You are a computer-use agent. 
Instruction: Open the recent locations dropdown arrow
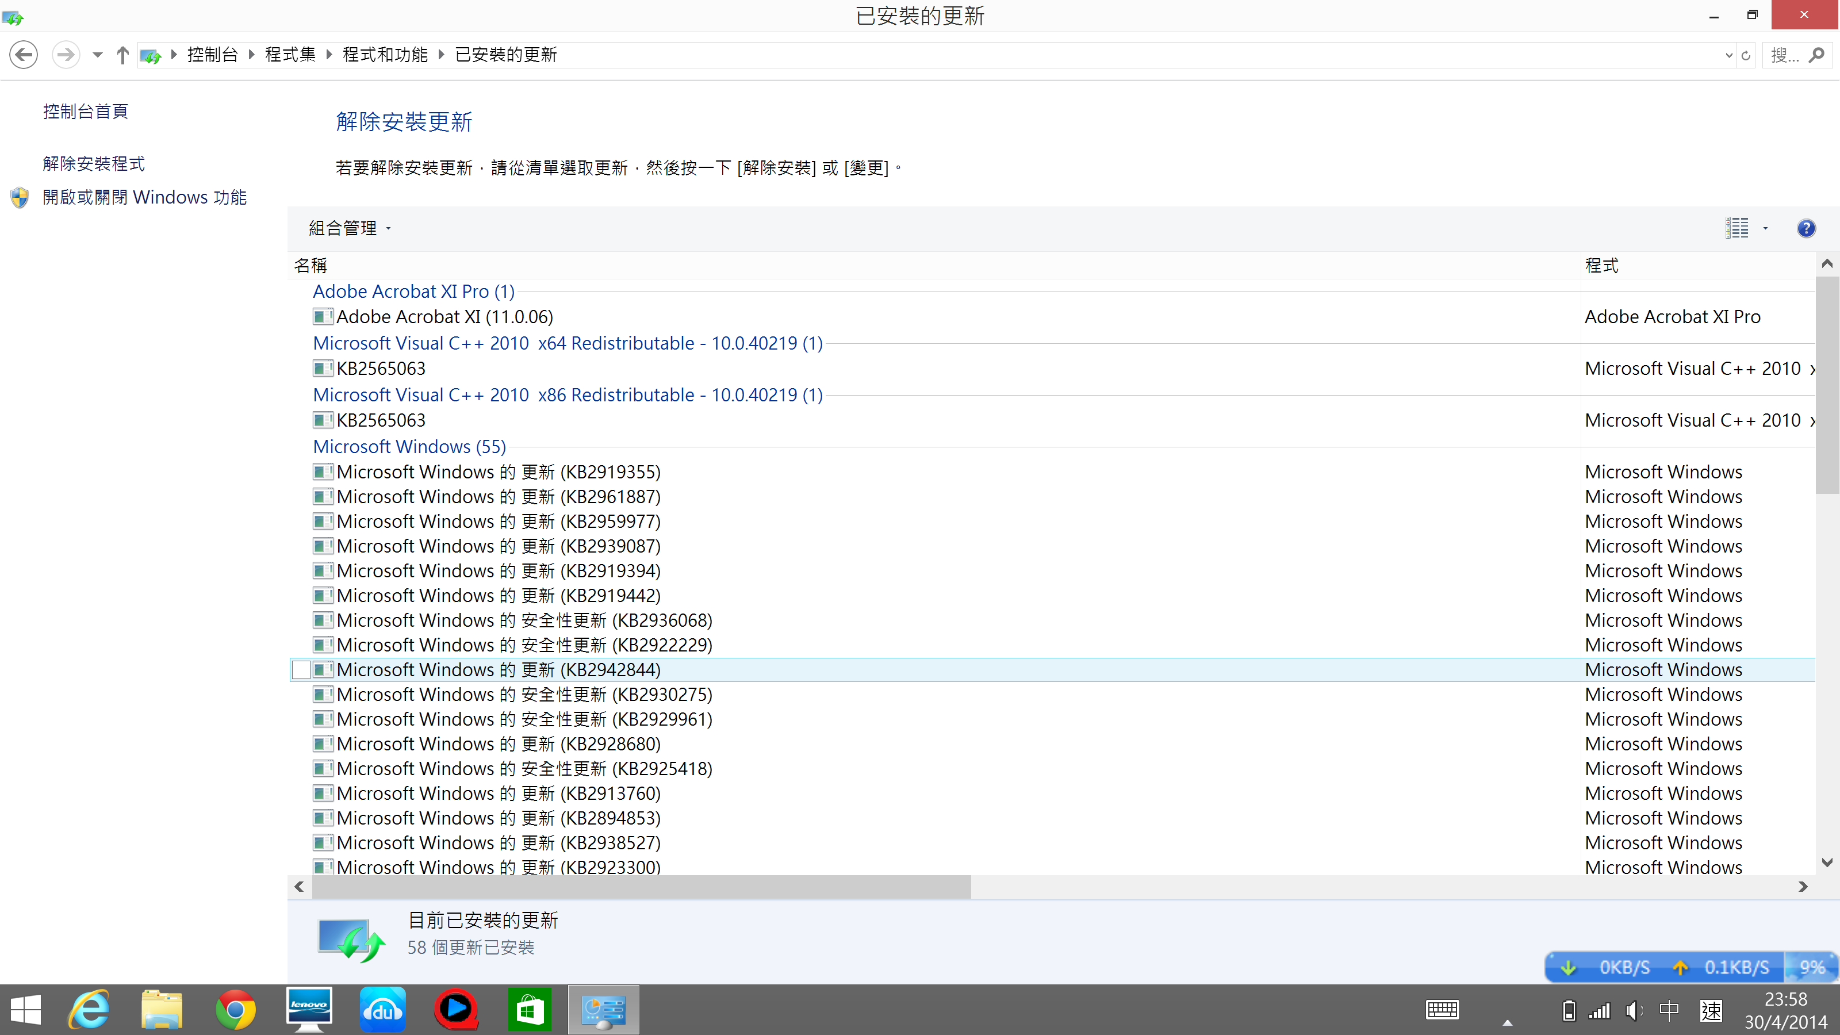tap(98, 55)
